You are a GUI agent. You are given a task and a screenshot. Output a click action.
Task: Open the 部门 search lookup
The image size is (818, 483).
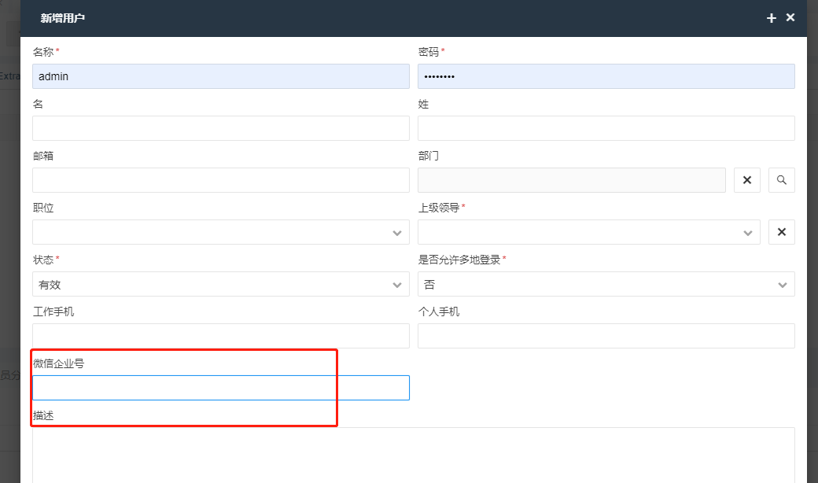[782, 180]
